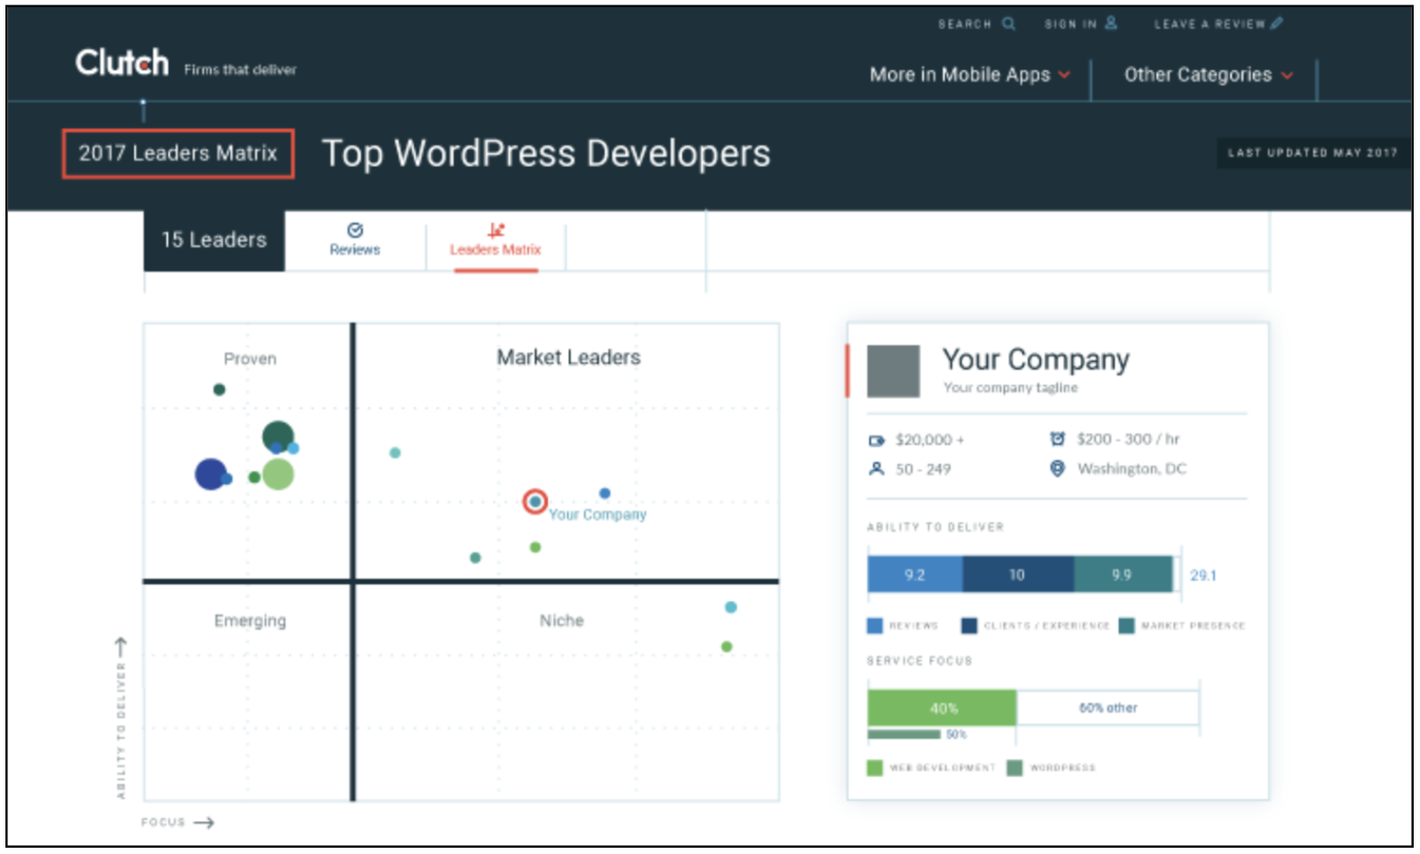The width and height of the screenshot is (1420, 854).
Task: Click the Top WordPress Developers heading
Action: pyautogui.click(x=546, y=154)
